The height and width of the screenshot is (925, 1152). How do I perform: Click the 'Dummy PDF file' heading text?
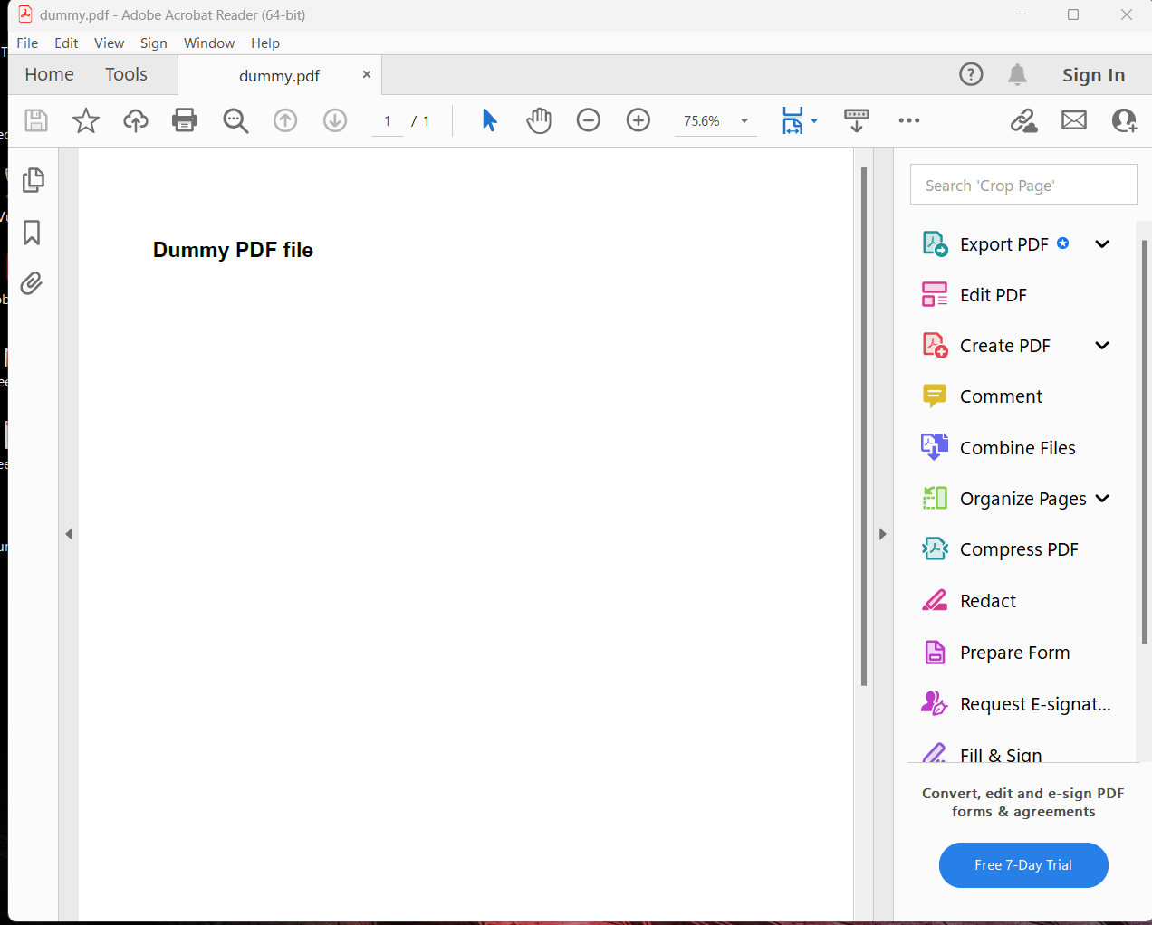tap(233, 250)
